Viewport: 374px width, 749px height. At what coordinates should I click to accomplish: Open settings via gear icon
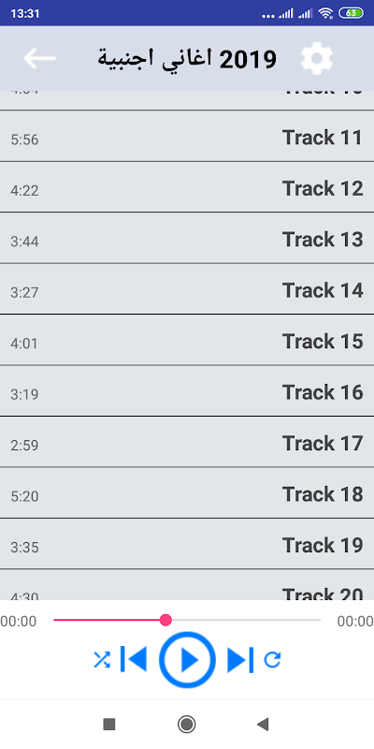(x=317, y=58)
